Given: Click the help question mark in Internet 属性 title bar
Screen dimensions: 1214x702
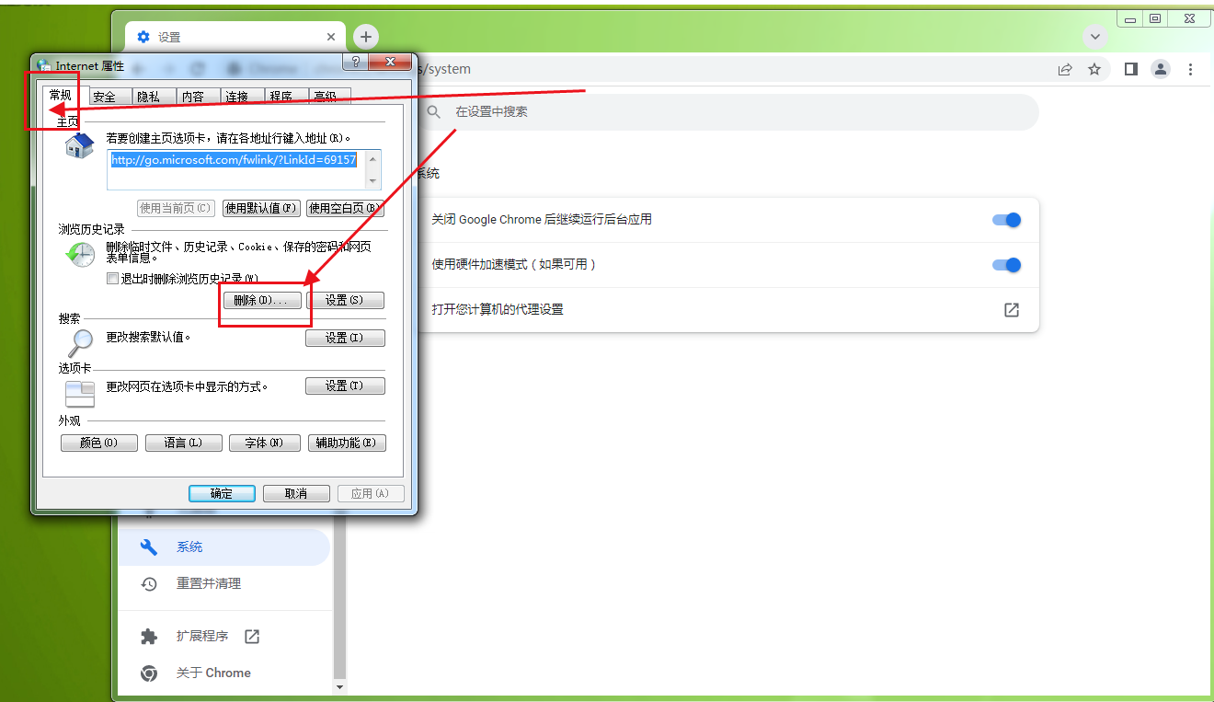Looking at the screenshot, I should click(355, 63).
